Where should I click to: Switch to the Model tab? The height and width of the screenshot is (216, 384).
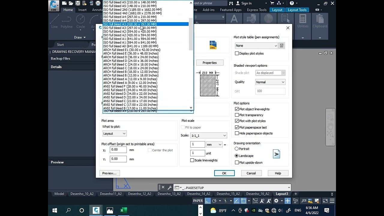(x=59, y=194)
